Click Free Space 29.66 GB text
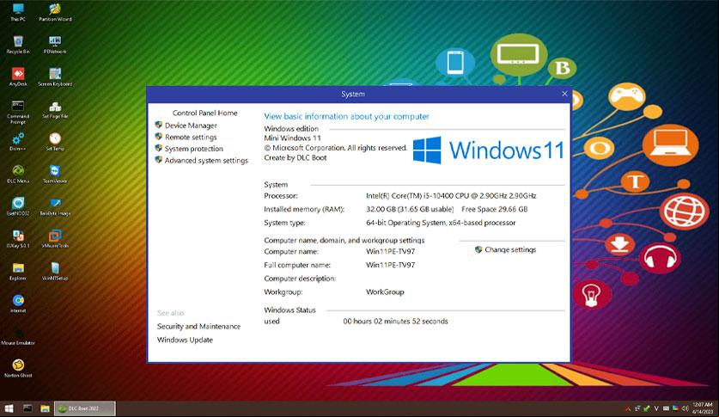The width and height of the screenshot is (719, 417). [x=494, y=209]
